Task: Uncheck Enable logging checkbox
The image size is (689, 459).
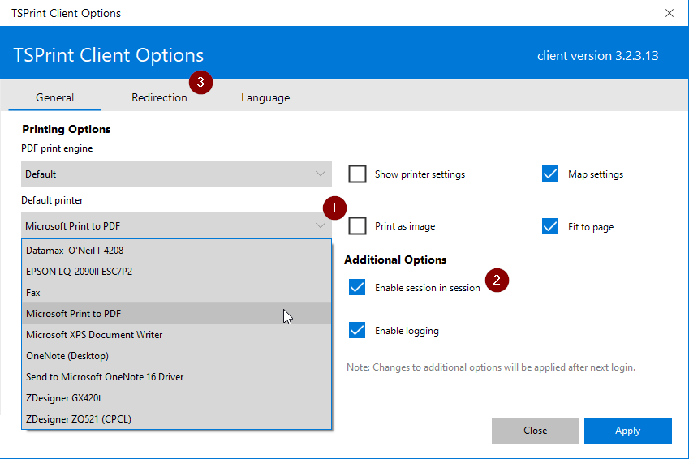Action: point(357,330)
